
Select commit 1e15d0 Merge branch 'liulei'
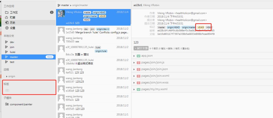click(93, 31)
